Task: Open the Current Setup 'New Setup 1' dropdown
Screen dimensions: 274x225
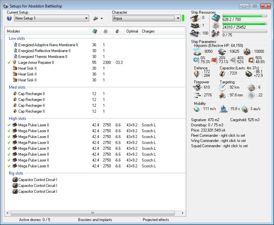Action: [52, 18]
